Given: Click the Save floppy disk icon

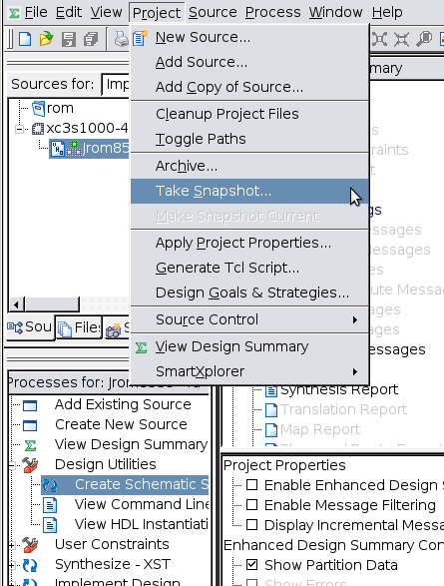Looking at the screenshot, I should pyautogui.click(x=69, y=39).
